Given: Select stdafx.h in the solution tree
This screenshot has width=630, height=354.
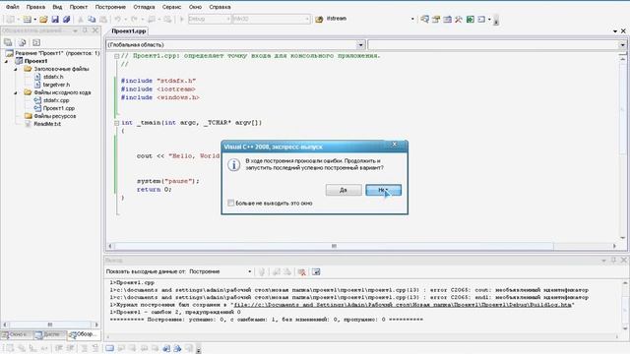Looking at the screenshot, I should coord(53,77).
